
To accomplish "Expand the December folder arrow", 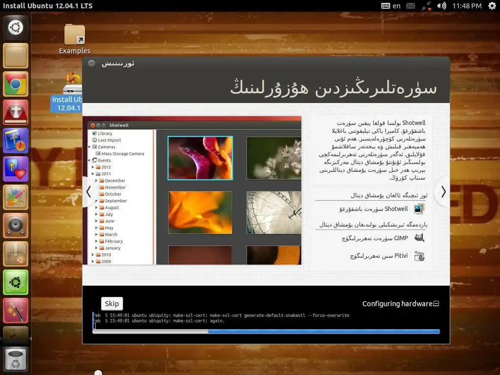I will (96, 181).
